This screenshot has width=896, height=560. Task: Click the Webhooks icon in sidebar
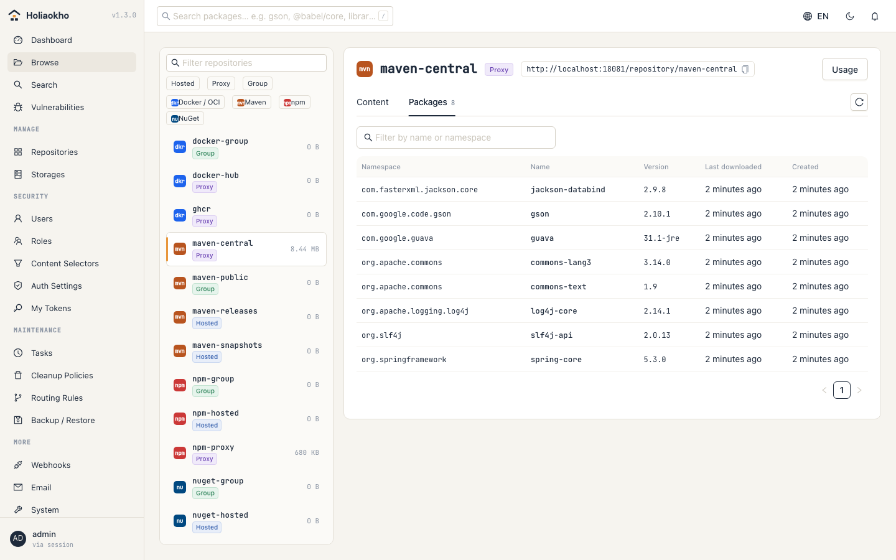pyautogui.click(x=18, y=465)
